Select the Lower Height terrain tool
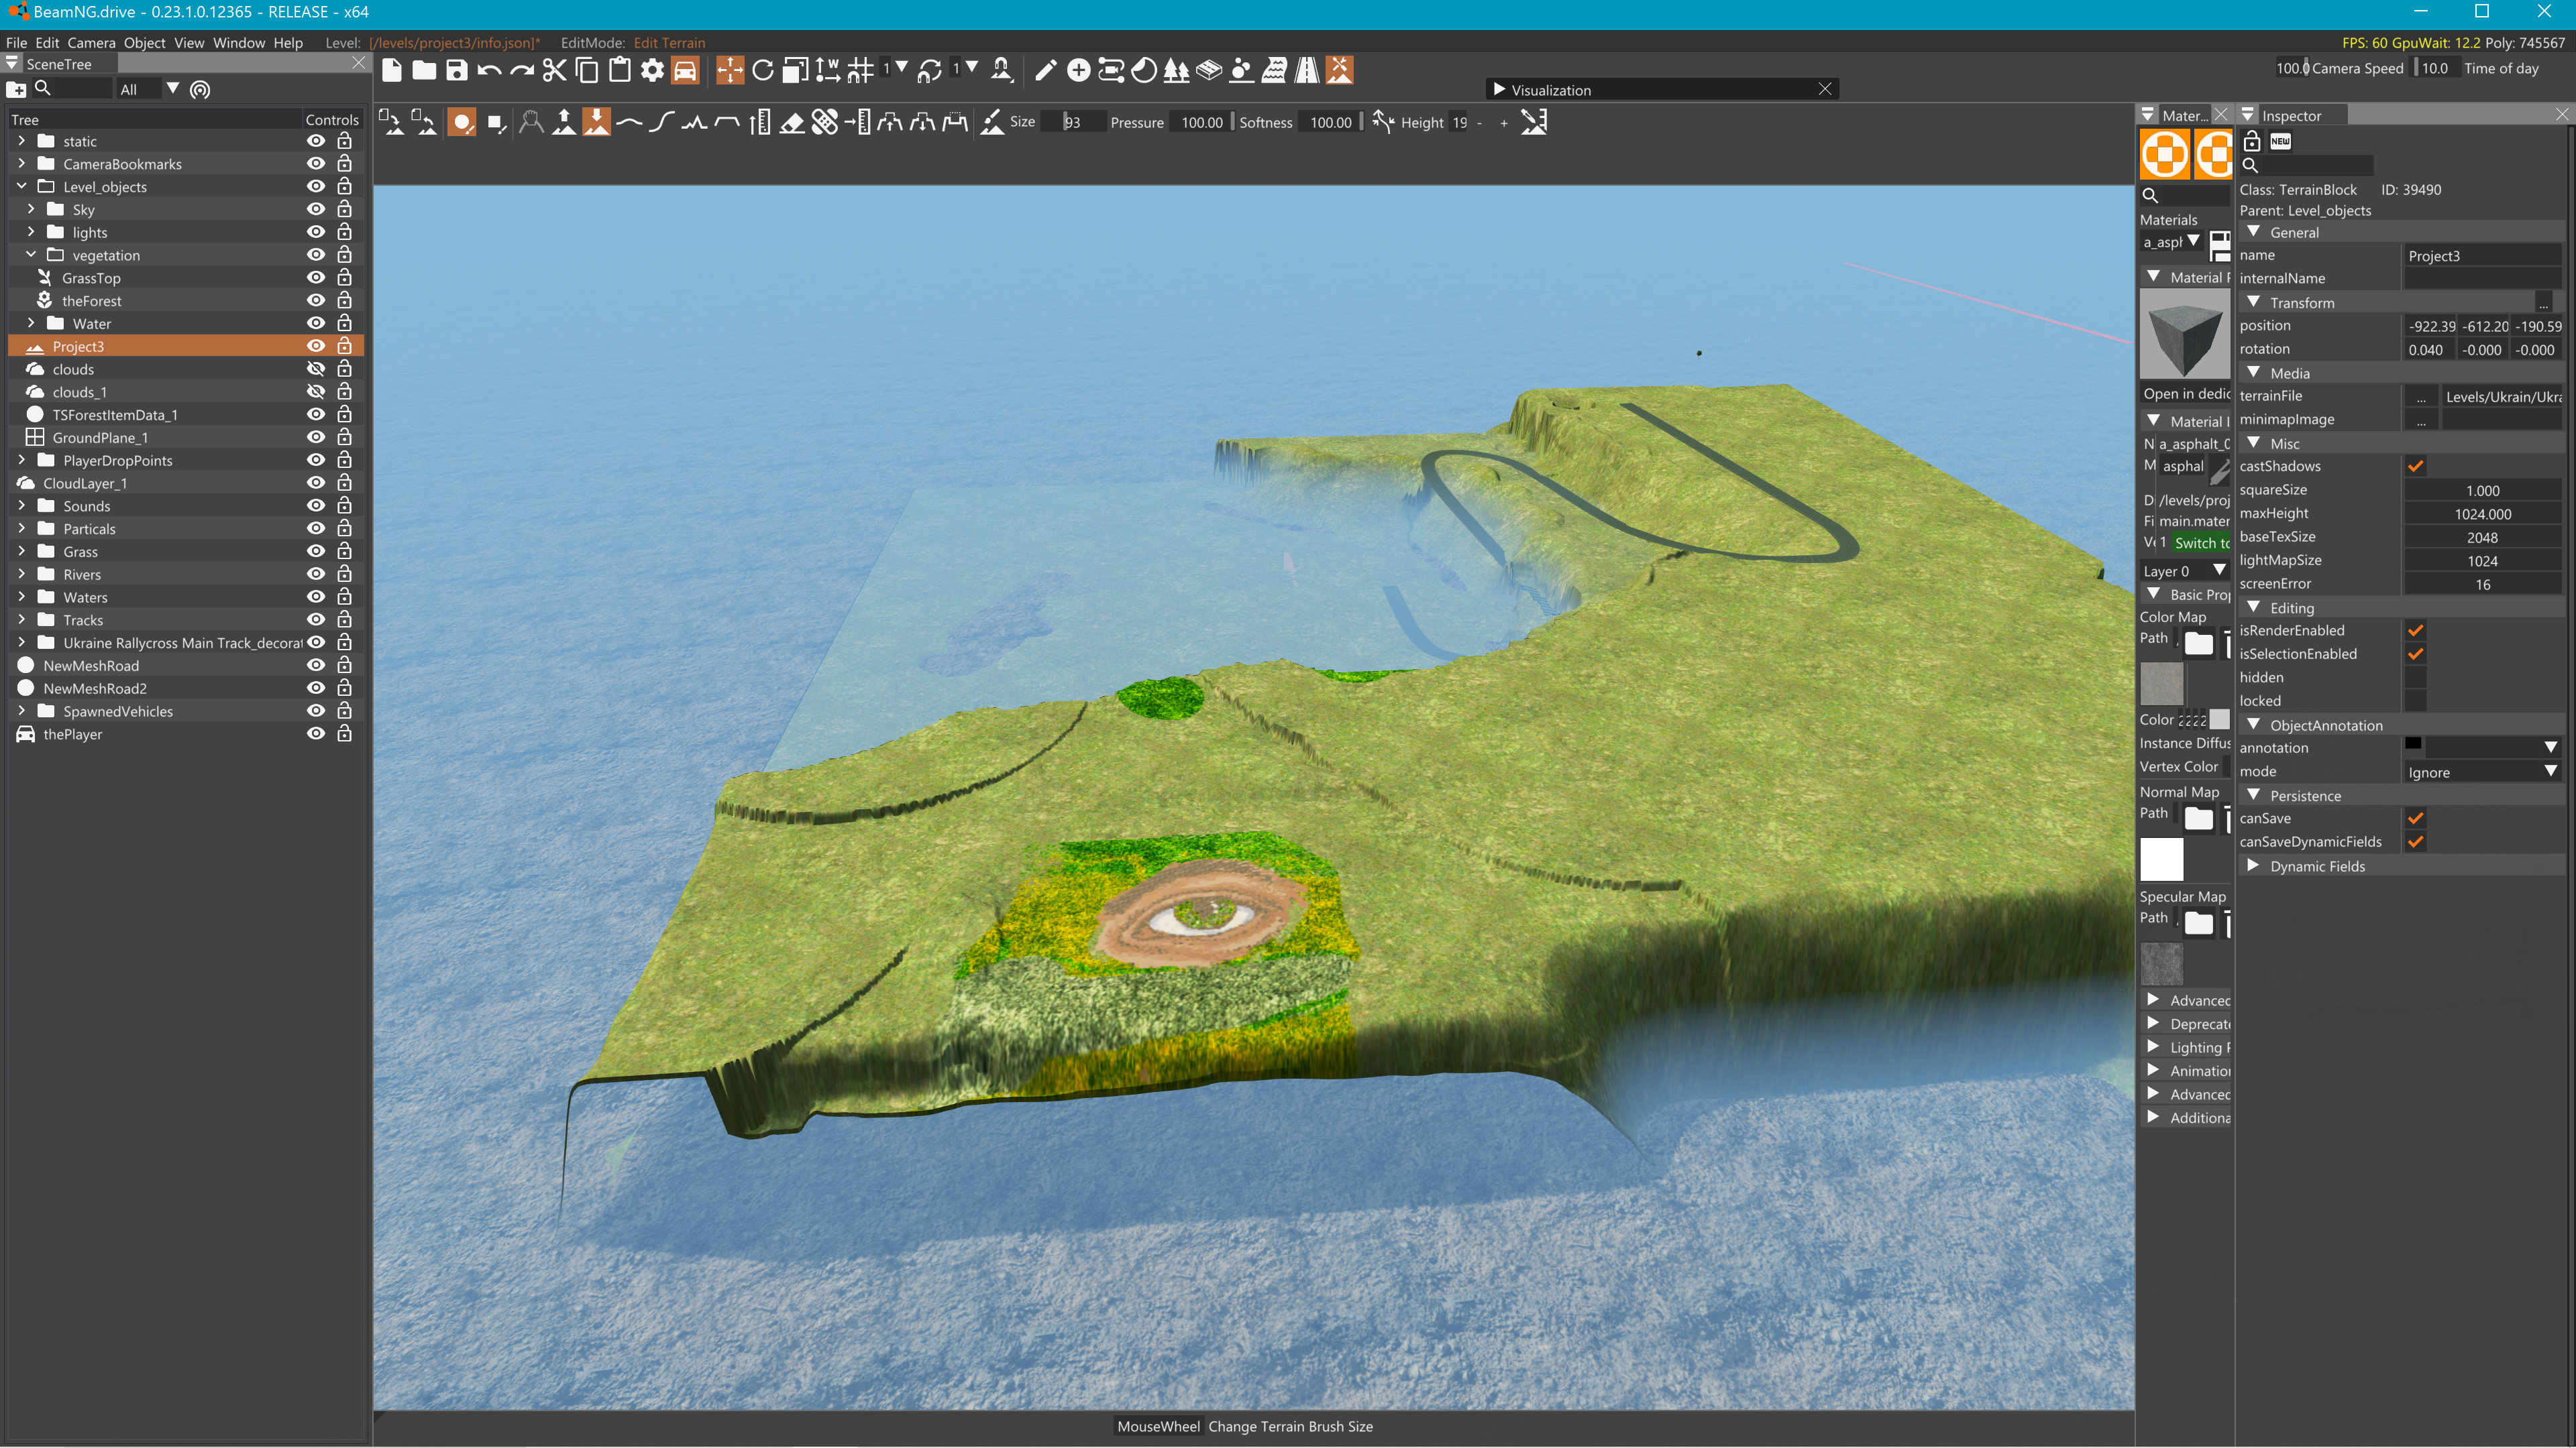 [x=597, y=123]
